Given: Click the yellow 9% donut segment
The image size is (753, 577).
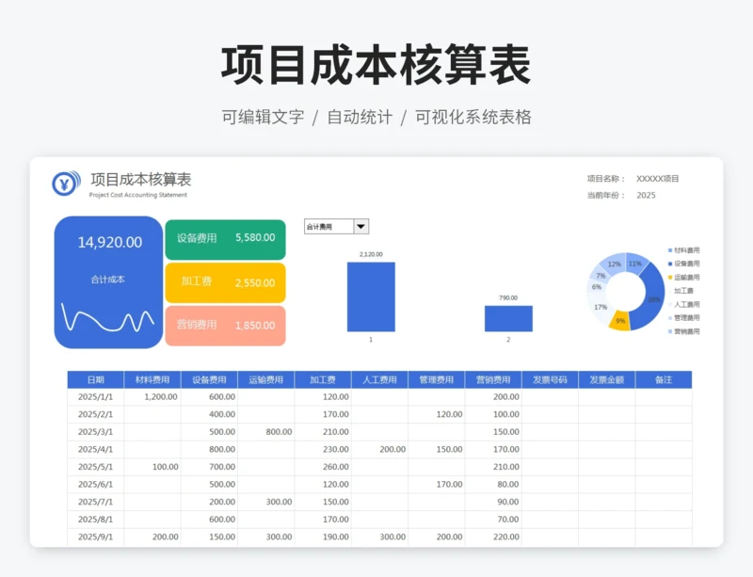Looking at the screenshot, I should [620, 321].
